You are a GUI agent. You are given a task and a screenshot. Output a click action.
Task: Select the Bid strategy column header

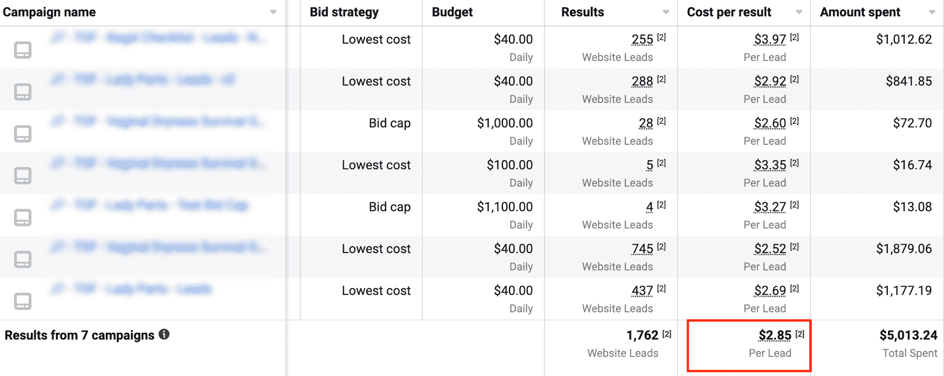(x=344, y=12)
